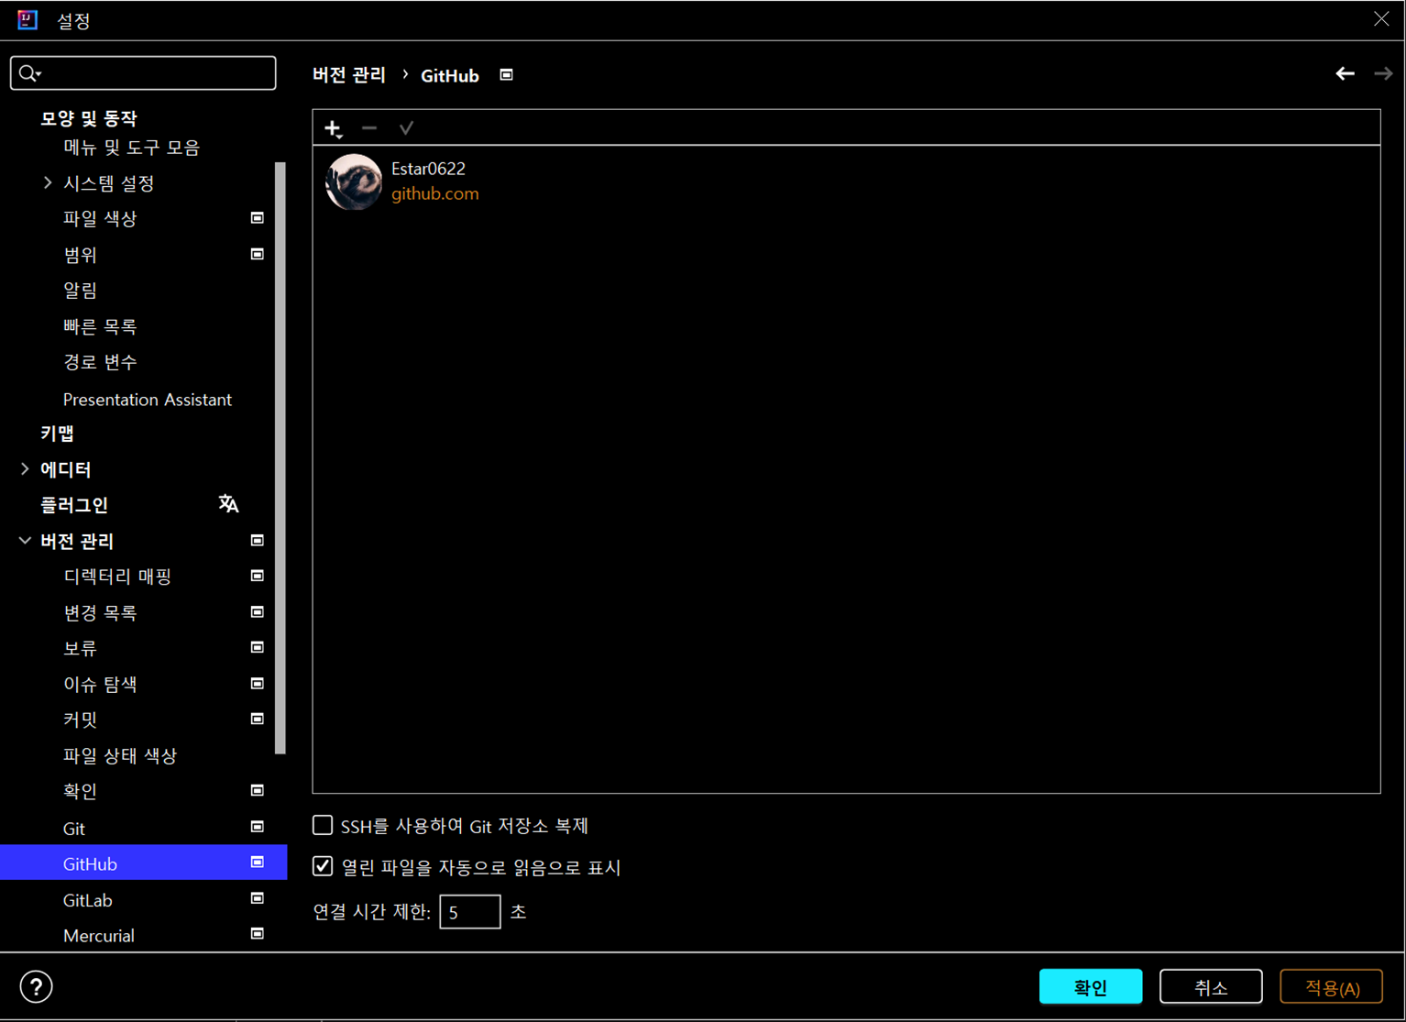Image resolution: width=1406 pixels, height=1022 pixels.
Task: Open help with question mark icon
Action: [36, 987]
